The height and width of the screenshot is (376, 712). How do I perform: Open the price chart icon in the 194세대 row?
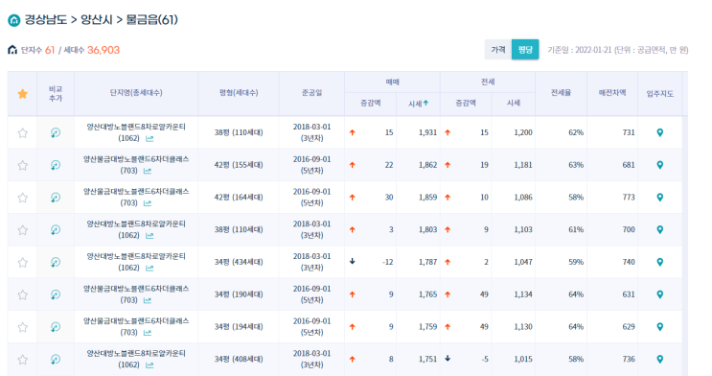pyautogui.click(x=148, y=333)
